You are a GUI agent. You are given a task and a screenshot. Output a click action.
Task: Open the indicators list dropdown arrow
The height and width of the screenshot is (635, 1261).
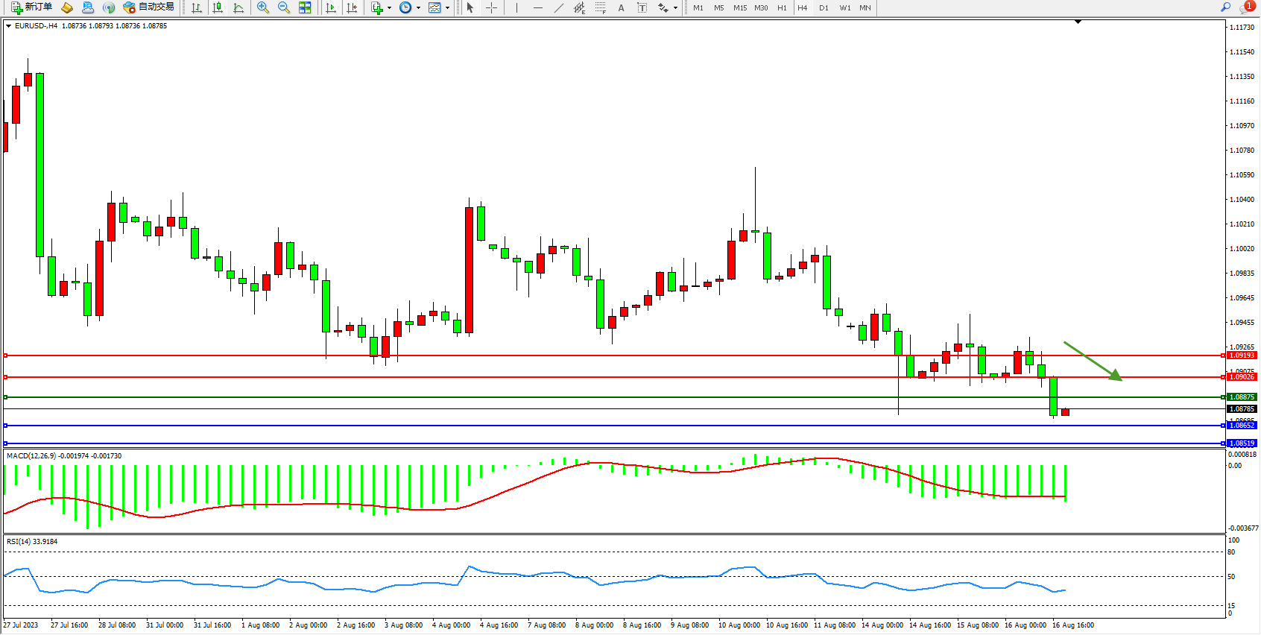click(389, 7)
